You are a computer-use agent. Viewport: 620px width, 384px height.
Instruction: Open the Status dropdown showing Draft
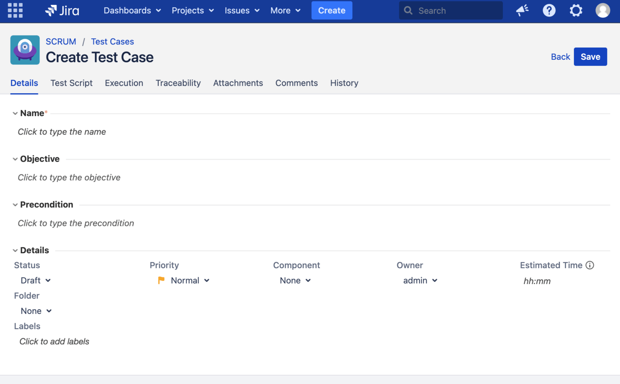coord(36,280)
